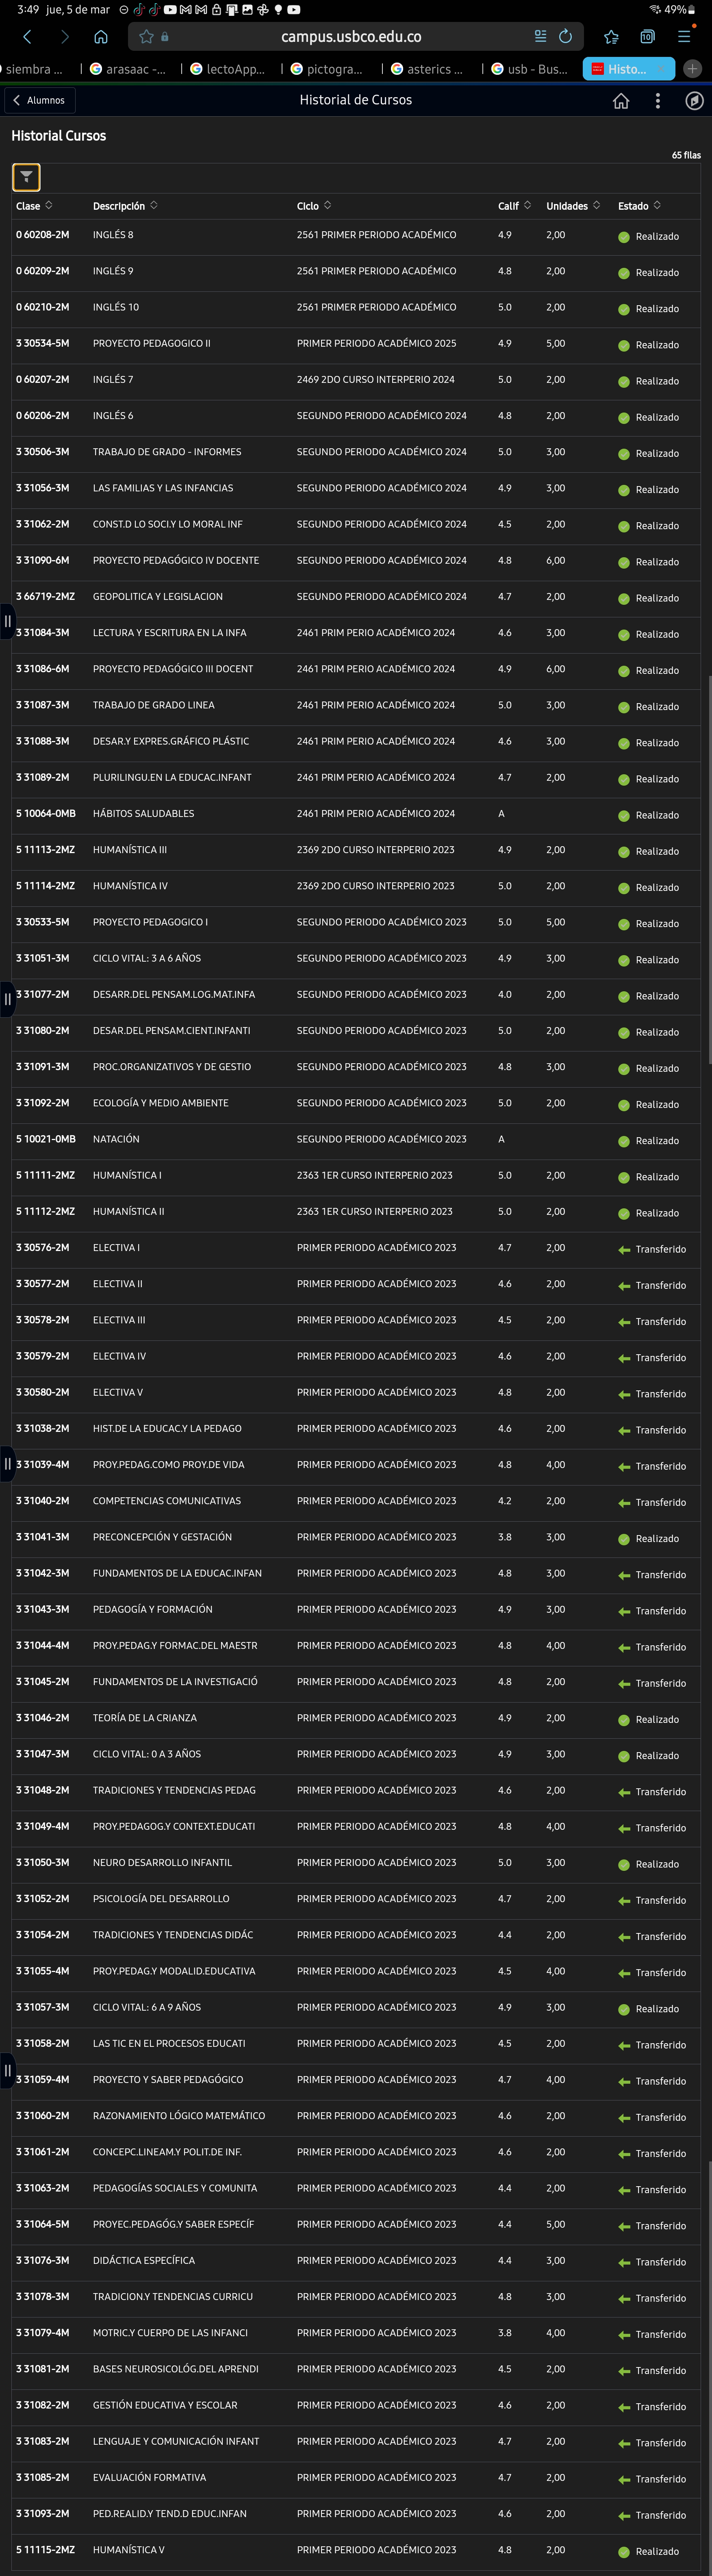Switch to the arasaac browser tab
The image size is (712, 2576).
(128, 69)
